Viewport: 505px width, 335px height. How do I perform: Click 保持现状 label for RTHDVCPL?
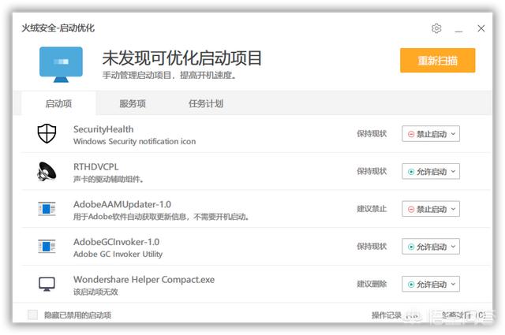point(372,171)
